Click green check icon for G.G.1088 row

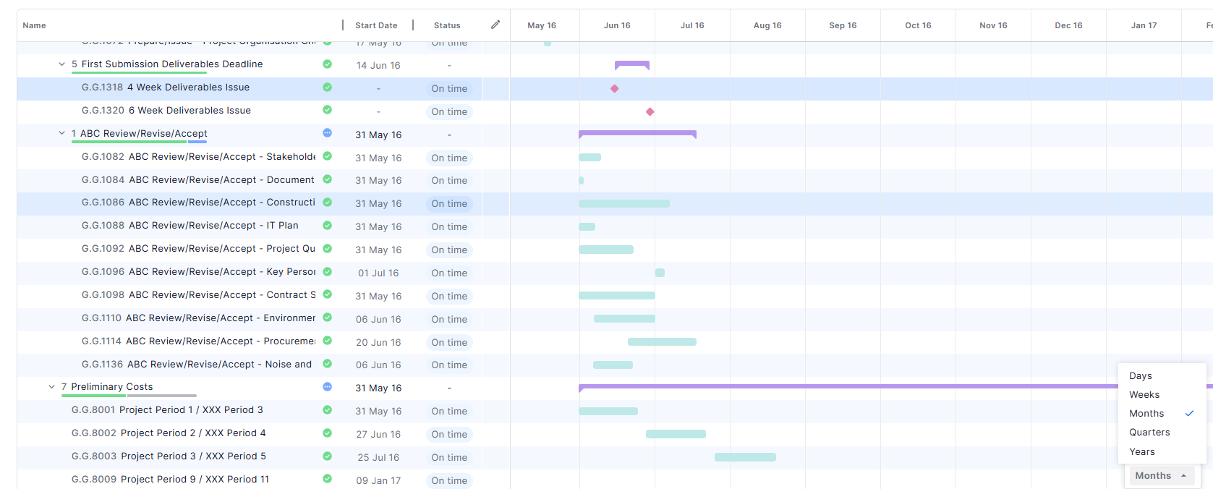coord(327,226)
